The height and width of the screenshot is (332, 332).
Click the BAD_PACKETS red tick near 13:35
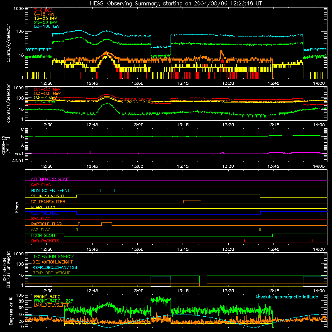(x=244, y=241)
